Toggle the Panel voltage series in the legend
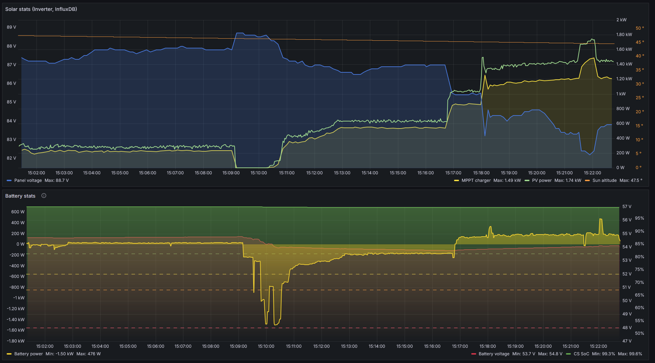 click(28, 180)
